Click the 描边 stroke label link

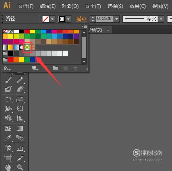[82, 19]
